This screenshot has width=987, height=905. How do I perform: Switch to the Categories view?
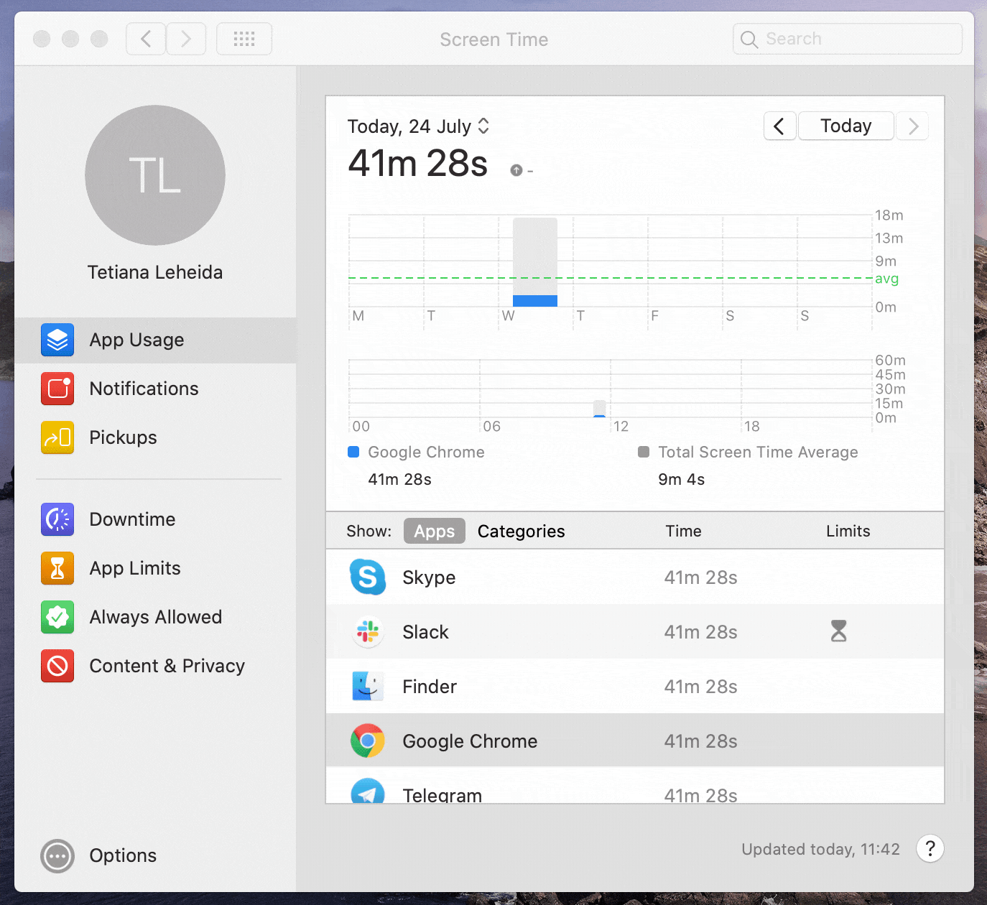click(522, 531)
